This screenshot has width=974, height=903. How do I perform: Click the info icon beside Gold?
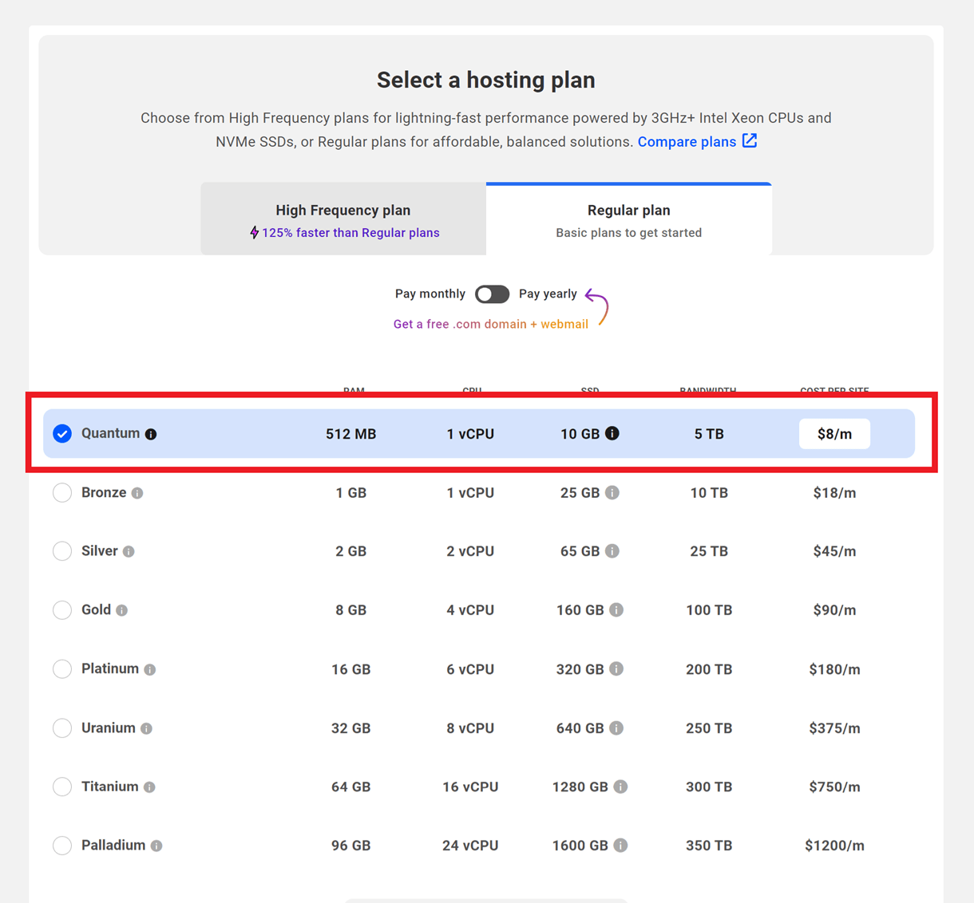tap(121, 610)
